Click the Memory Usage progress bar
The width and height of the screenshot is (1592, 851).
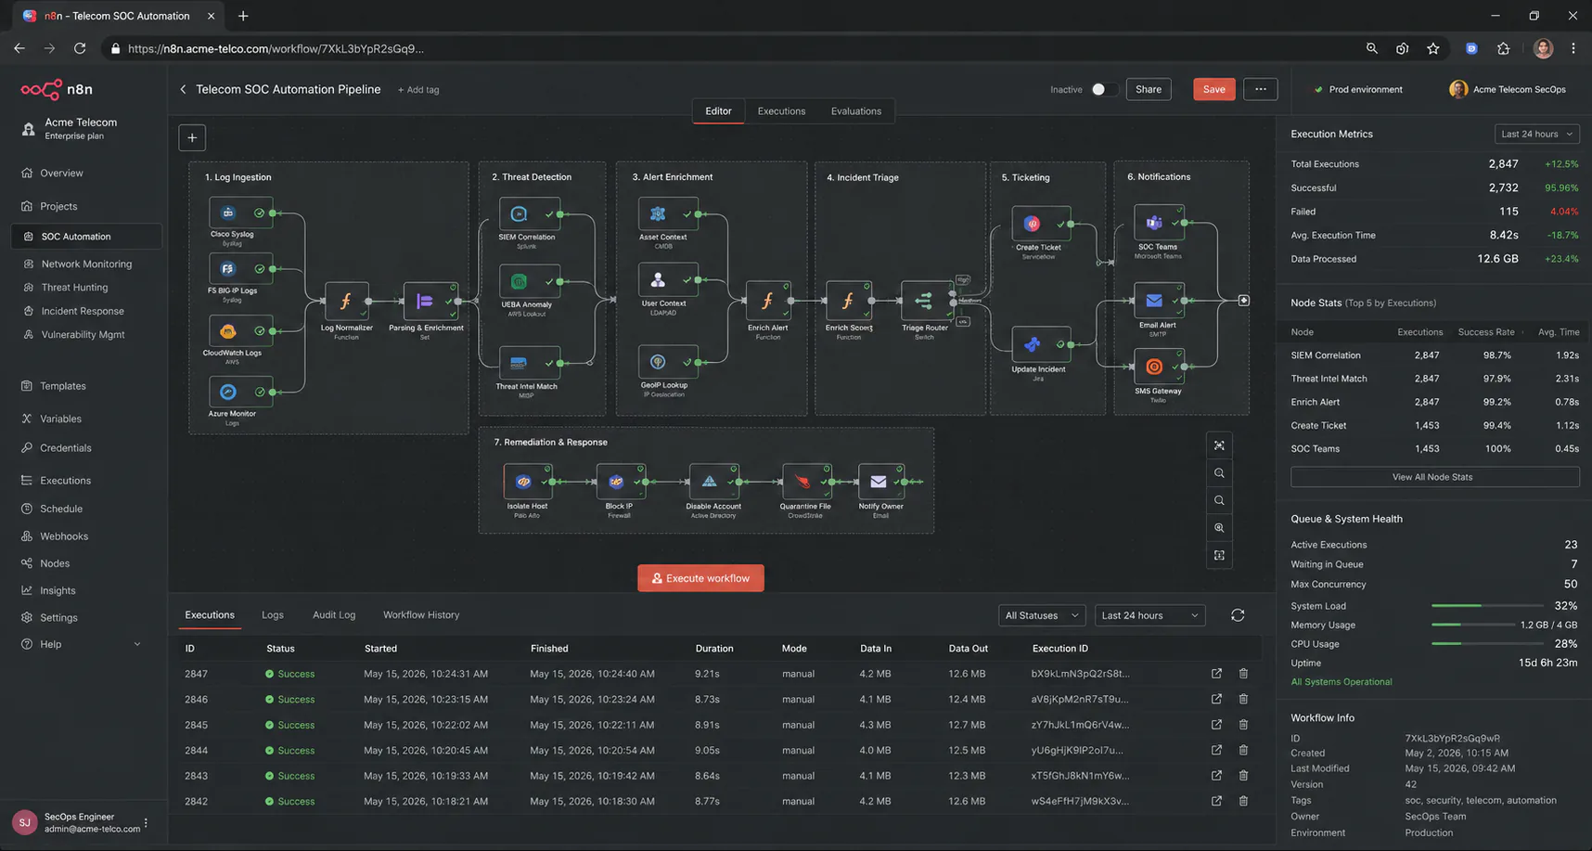click(1472, 625)
